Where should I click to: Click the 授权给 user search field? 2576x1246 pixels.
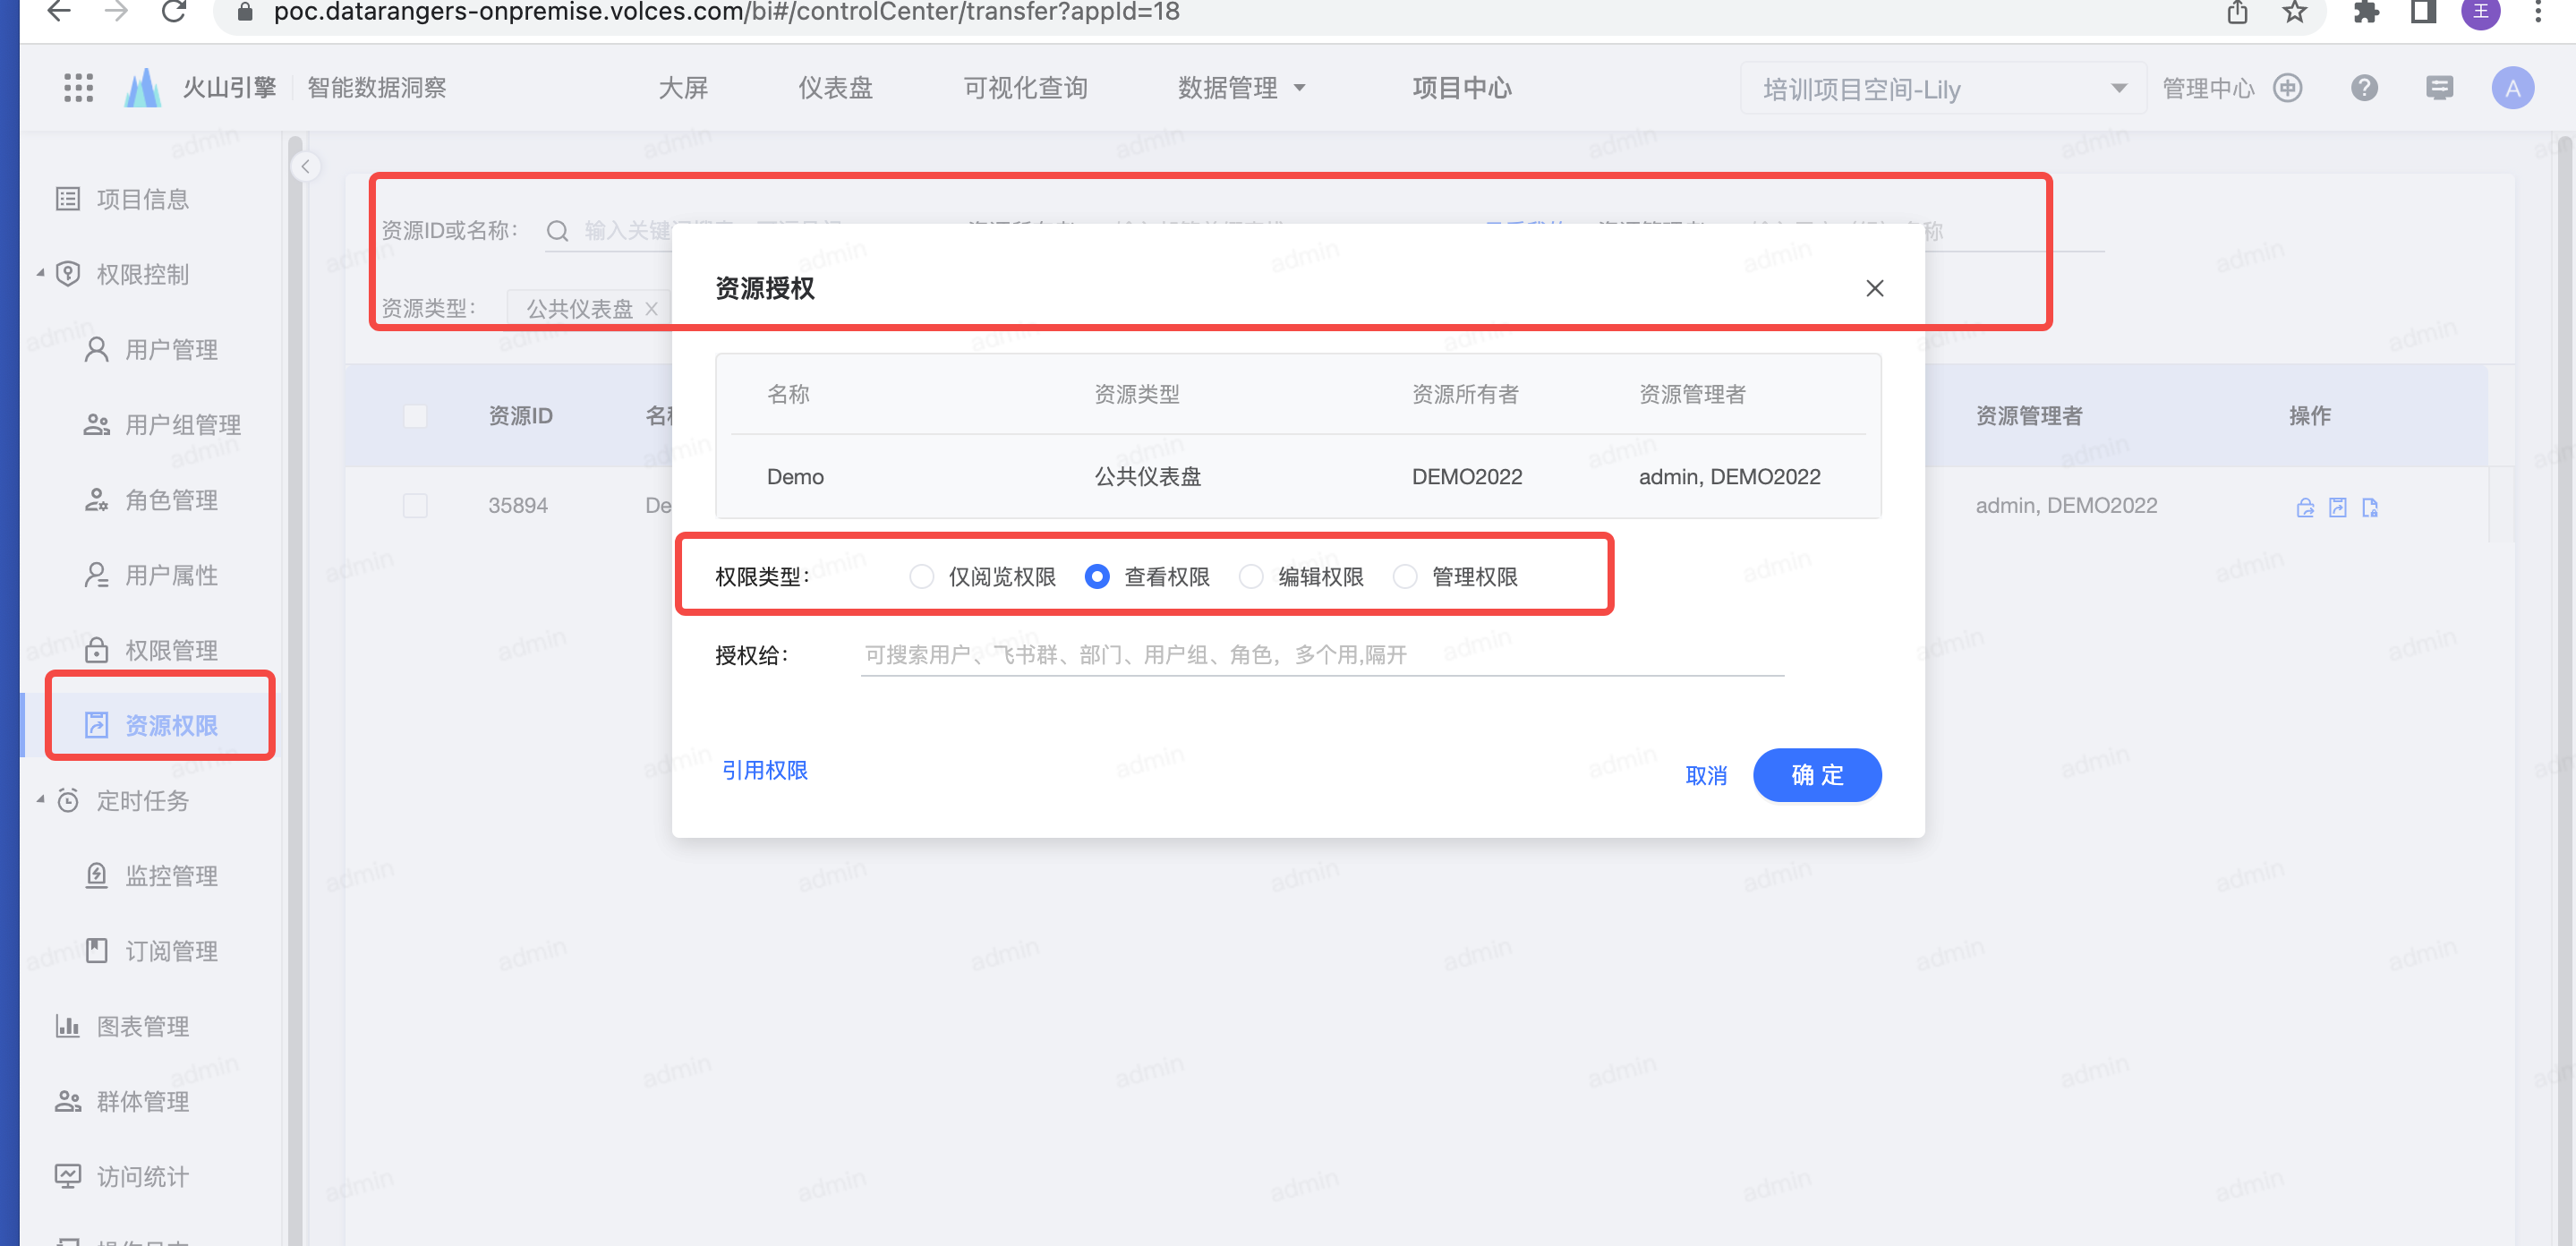click(x=1322, y=655)
